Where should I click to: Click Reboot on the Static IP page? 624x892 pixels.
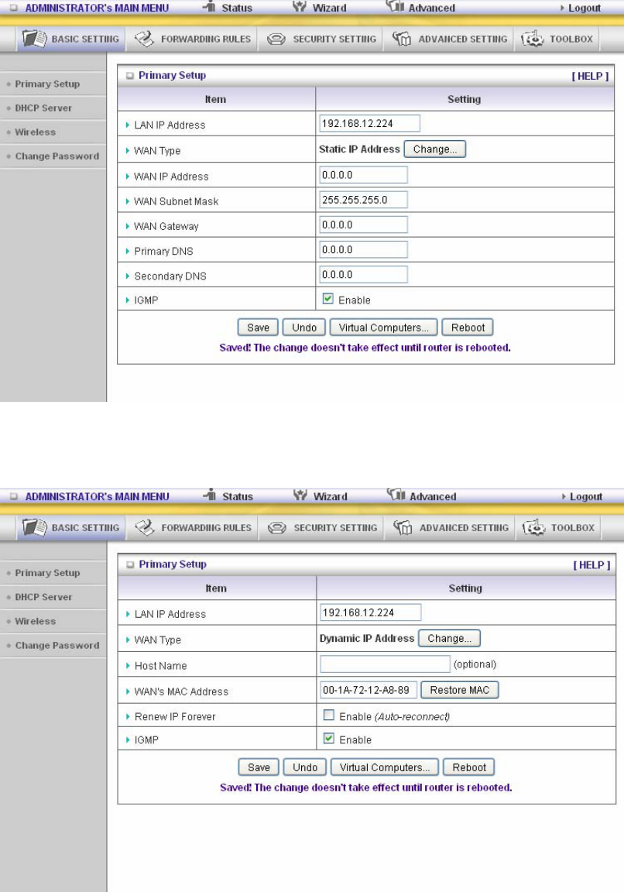coord(468,328)
